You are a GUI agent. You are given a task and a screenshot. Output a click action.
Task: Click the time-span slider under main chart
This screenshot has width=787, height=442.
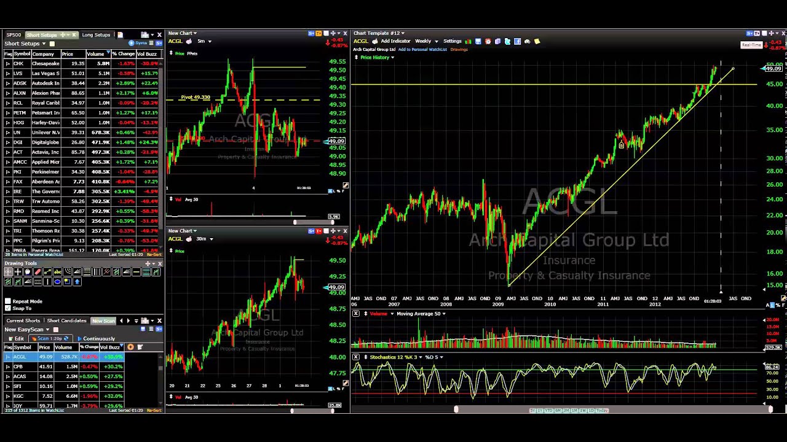click(x=613, y=410)
